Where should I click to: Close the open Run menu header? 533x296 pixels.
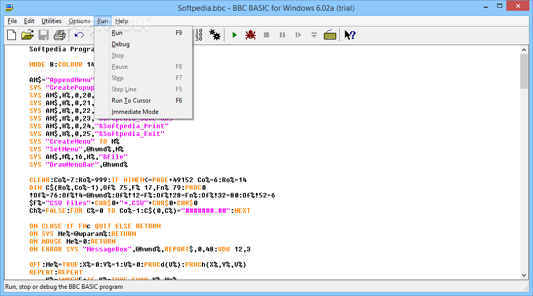coord(102,21)
